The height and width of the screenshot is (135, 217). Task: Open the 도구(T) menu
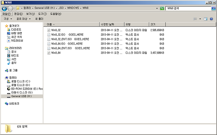42,14
